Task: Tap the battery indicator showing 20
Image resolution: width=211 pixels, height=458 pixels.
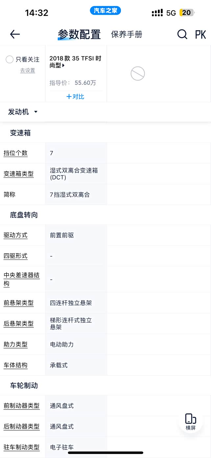Action: pyautogui.click(x=187, y=13)
